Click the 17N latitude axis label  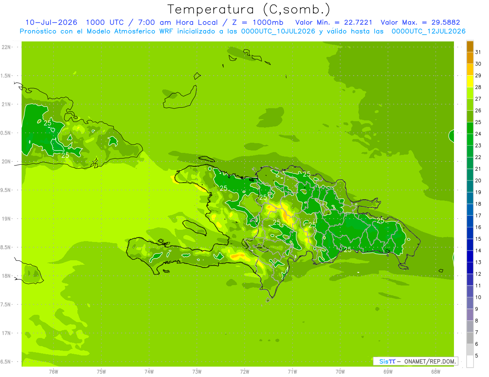[7, 333]
